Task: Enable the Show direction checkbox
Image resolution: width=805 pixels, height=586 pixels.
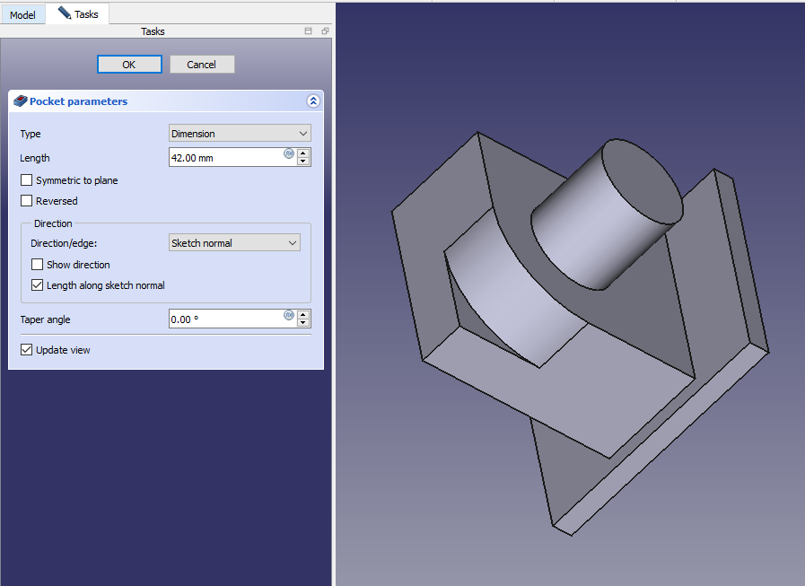Action: 38,265
